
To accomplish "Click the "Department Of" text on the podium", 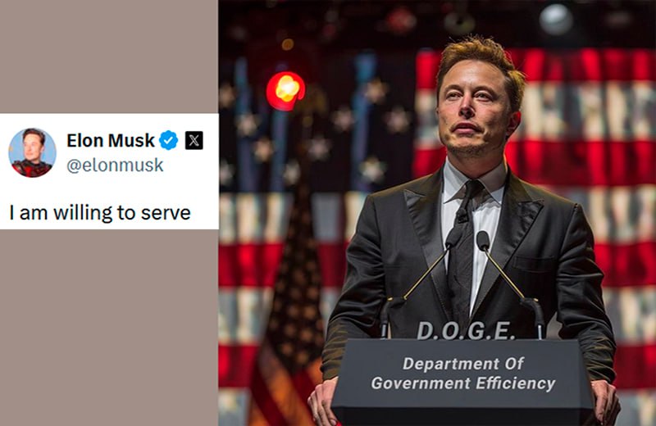I will [462, 363].
